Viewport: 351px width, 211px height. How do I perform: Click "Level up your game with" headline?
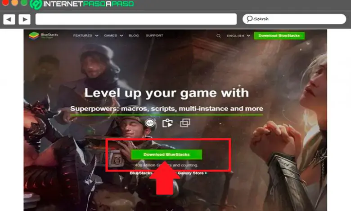[x=166, y=93]
